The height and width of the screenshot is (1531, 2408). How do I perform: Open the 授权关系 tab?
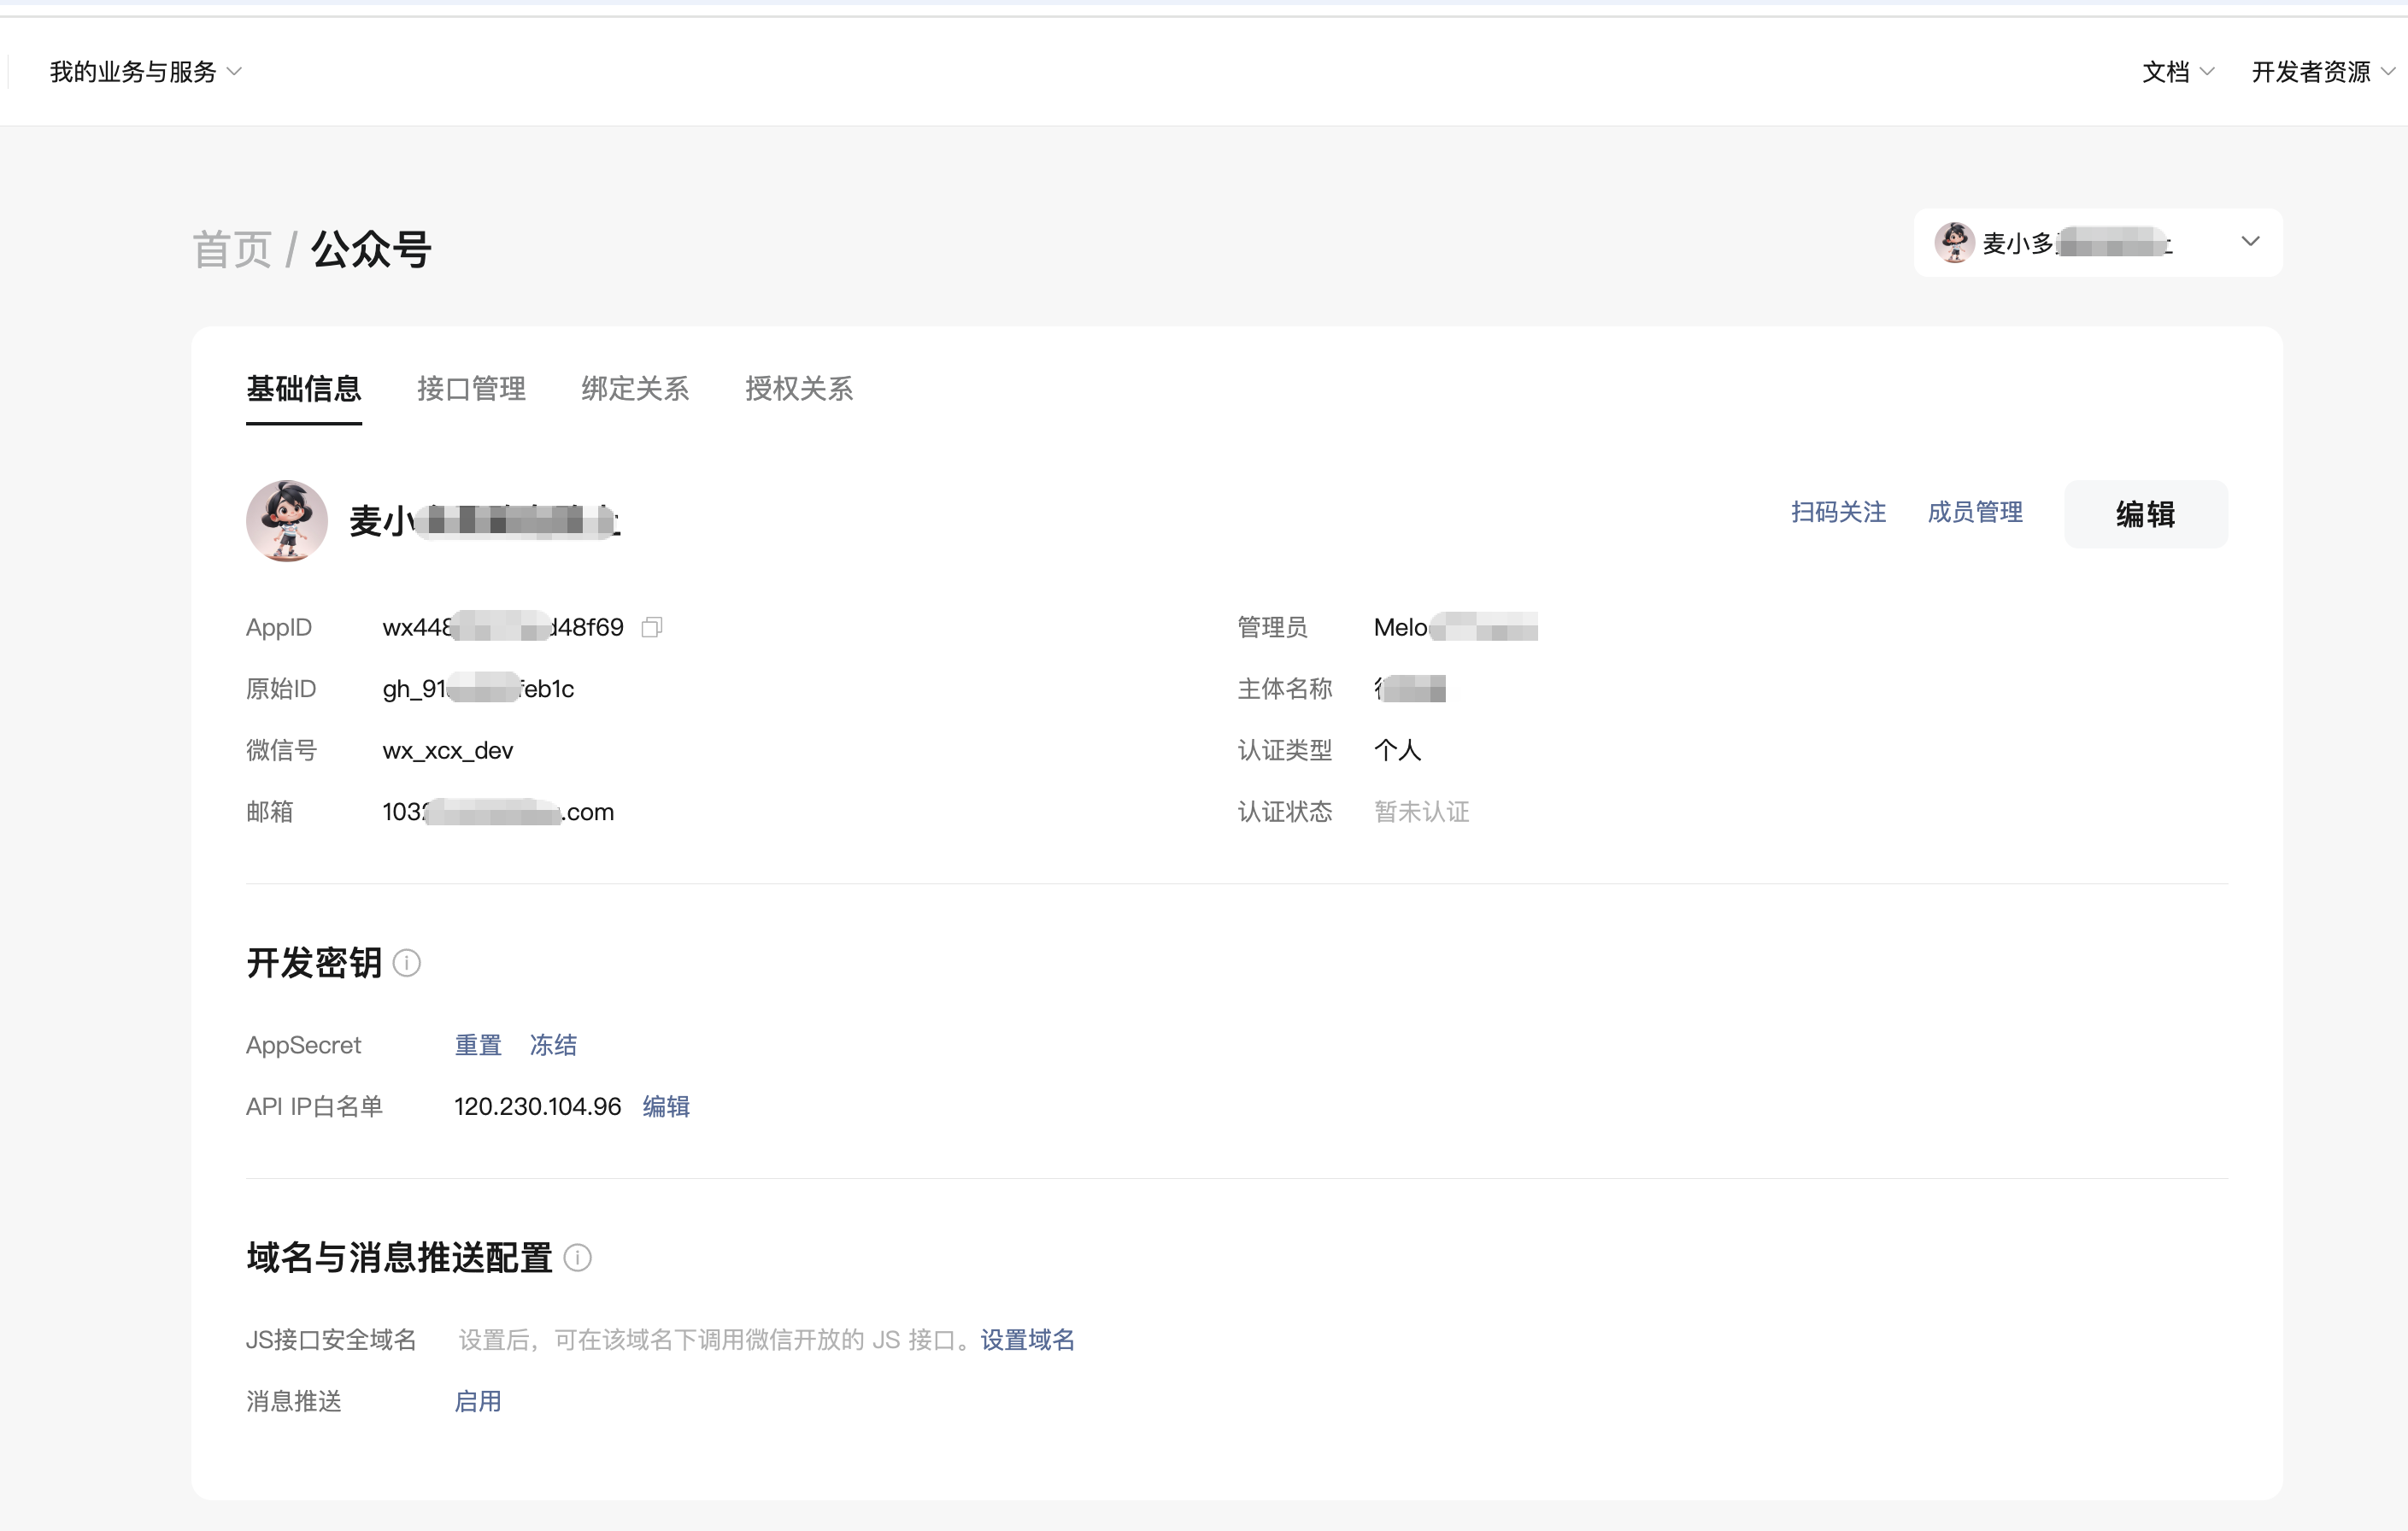[x=799, y=389]
